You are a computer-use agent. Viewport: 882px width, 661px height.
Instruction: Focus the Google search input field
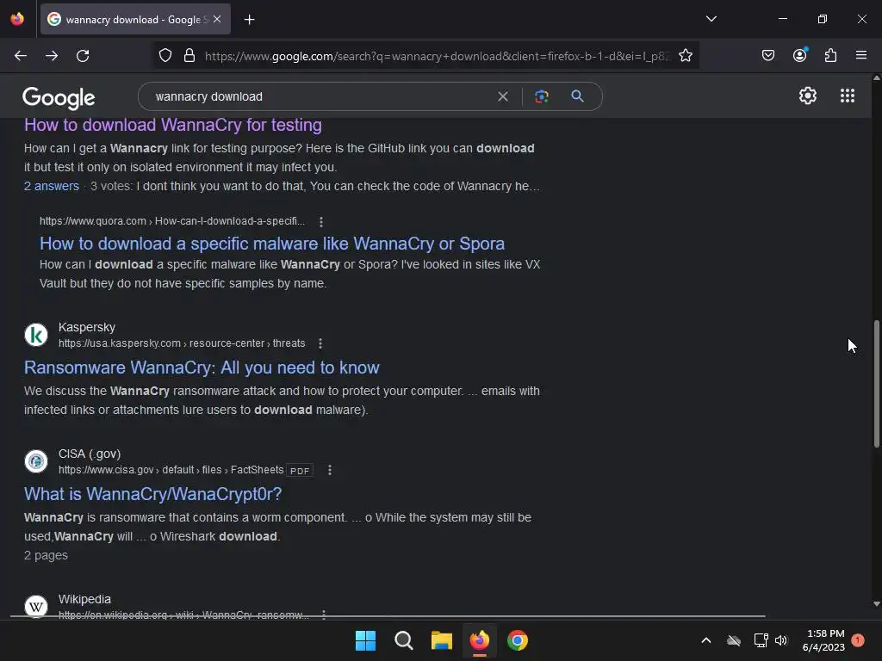(x=320, y=96)
